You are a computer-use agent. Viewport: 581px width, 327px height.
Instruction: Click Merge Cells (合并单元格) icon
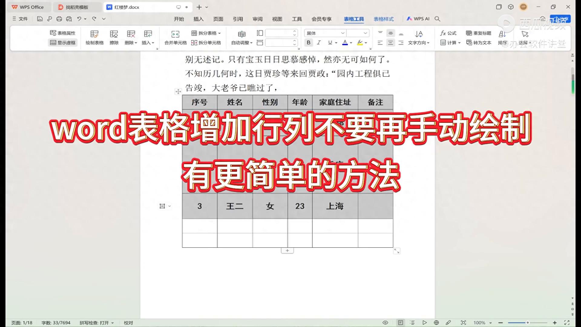coord(175,34)
